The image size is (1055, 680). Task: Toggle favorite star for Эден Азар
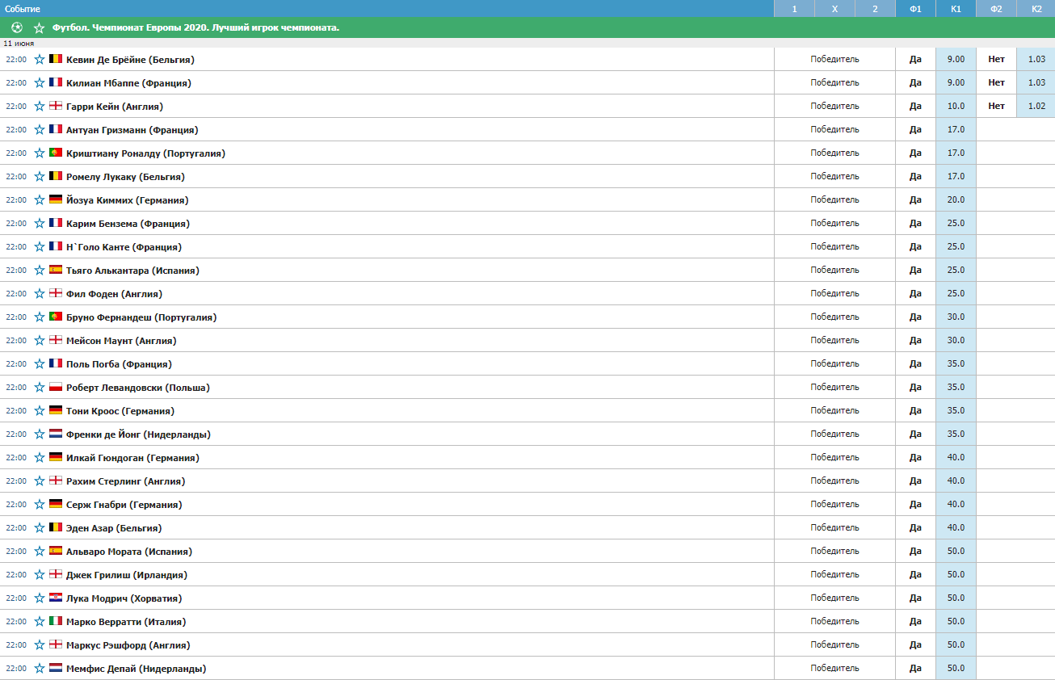pos(40,527)
